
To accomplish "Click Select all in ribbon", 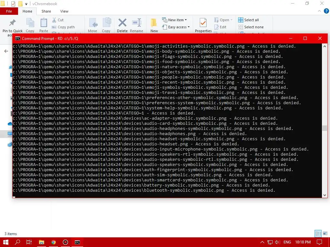I will (248, 20).
